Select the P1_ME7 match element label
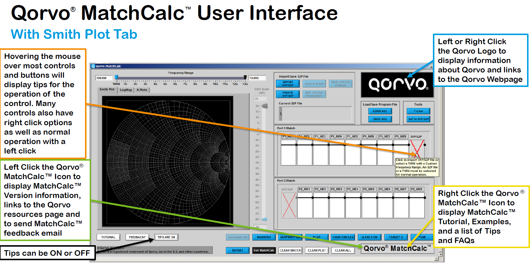Image resolution: width=530 pixels, height=267 pixels. 385,136
